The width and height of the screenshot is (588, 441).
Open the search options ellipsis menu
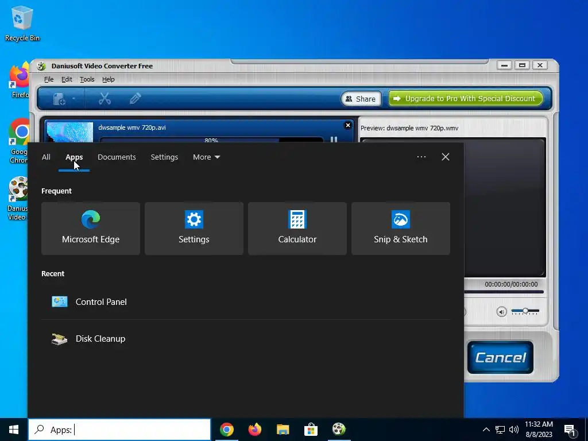(421, 157)
